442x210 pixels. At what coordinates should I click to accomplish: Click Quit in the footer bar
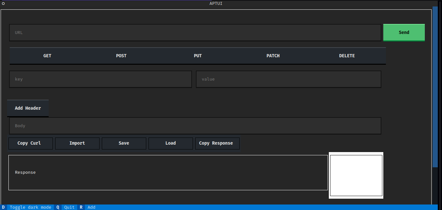tap(69, 207)
